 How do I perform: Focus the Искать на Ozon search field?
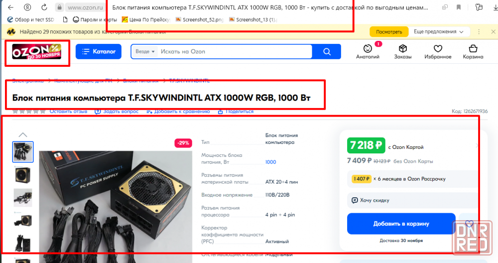(235, 51)
